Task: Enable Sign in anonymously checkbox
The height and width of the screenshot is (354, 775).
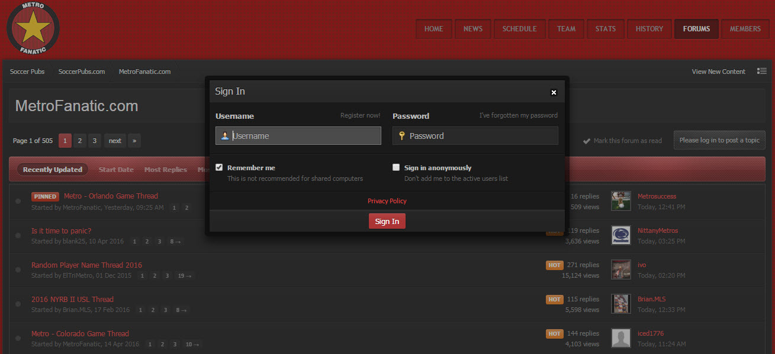Action: (x=396, y=167)
